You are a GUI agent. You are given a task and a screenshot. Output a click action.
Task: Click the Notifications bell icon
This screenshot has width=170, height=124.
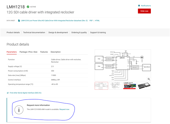139,6
